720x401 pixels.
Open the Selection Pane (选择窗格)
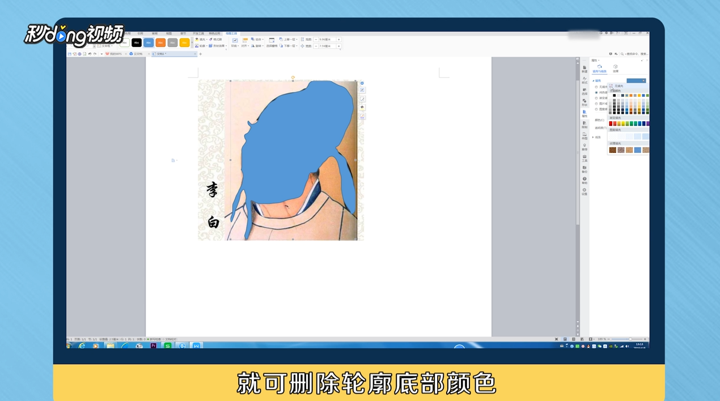[272, 43]
